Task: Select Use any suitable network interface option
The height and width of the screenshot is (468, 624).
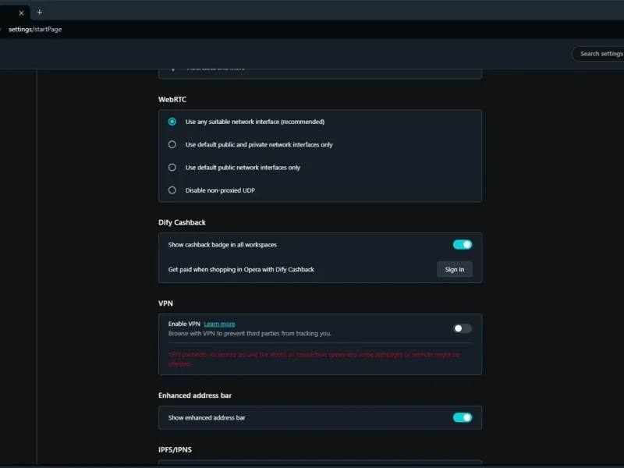Action: coord(172,122)
